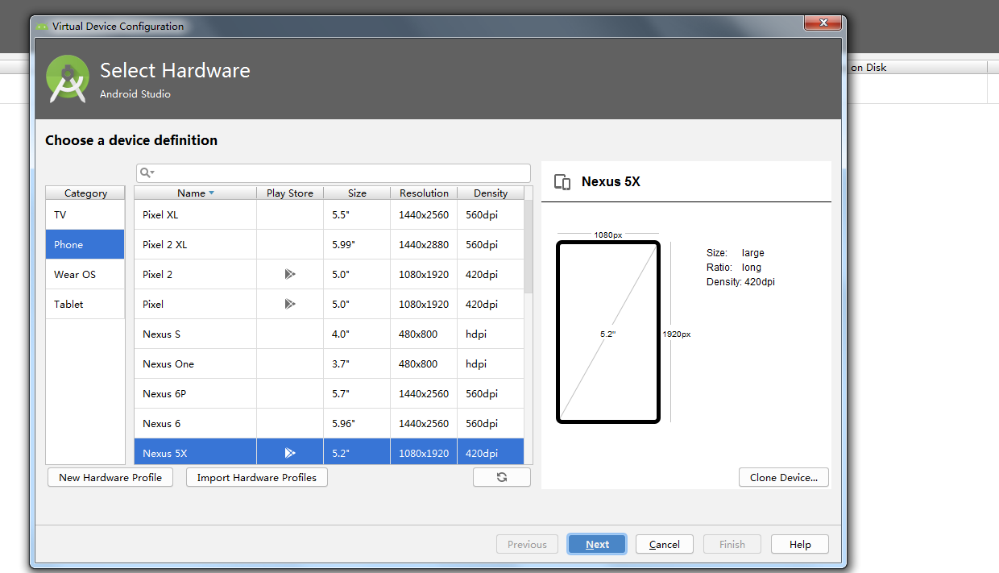Click New Hardware Profile button

tap(110, 477)
